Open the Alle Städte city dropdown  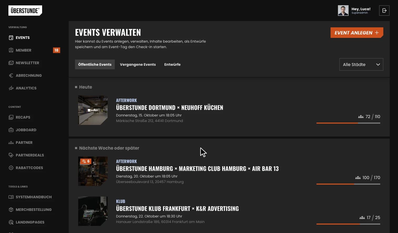point(361,64)
